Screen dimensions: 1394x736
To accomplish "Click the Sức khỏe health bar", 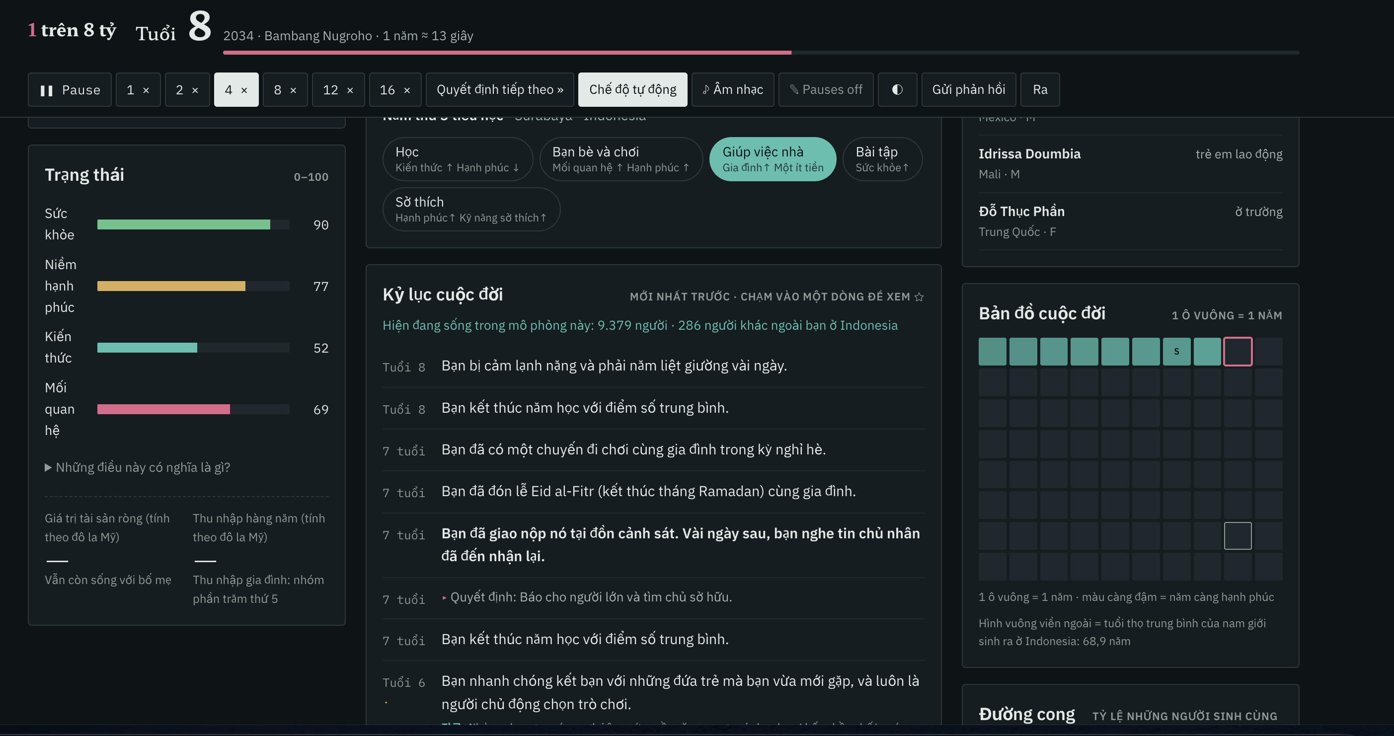I will [x=193, y=225].
